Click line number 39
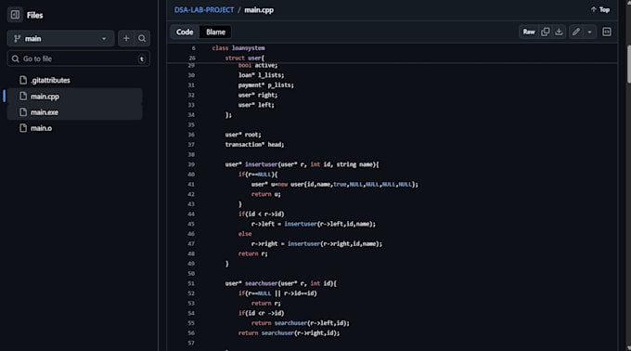The width and height of the screenshot is (631, 351). tap(191, 164)
